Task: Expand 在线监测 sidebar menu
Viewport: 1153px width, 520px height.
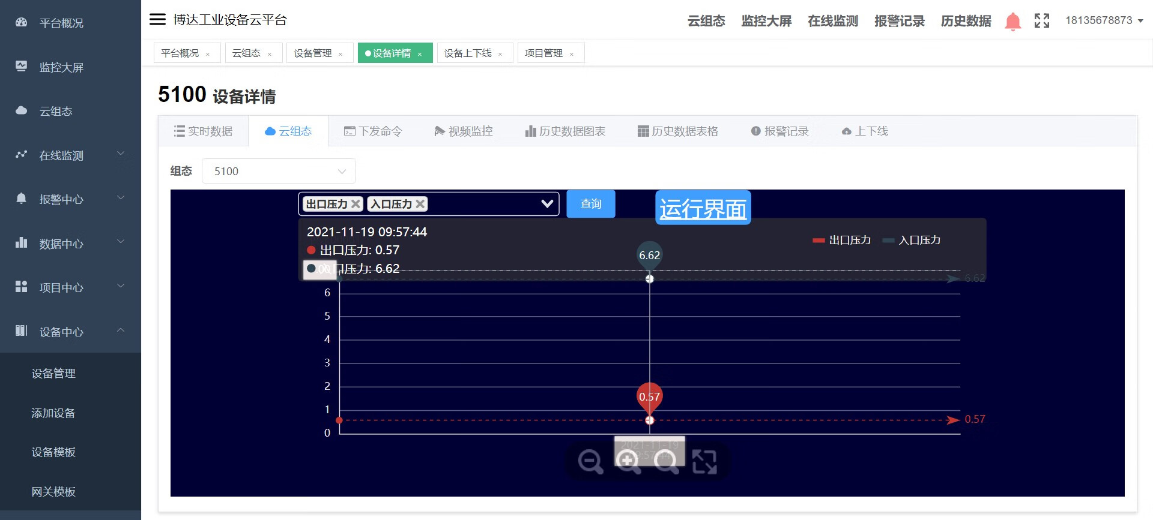Action: [x=70, y=155]
